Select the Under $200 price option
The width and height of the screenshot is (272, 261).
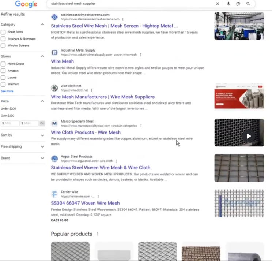(8, 109)
